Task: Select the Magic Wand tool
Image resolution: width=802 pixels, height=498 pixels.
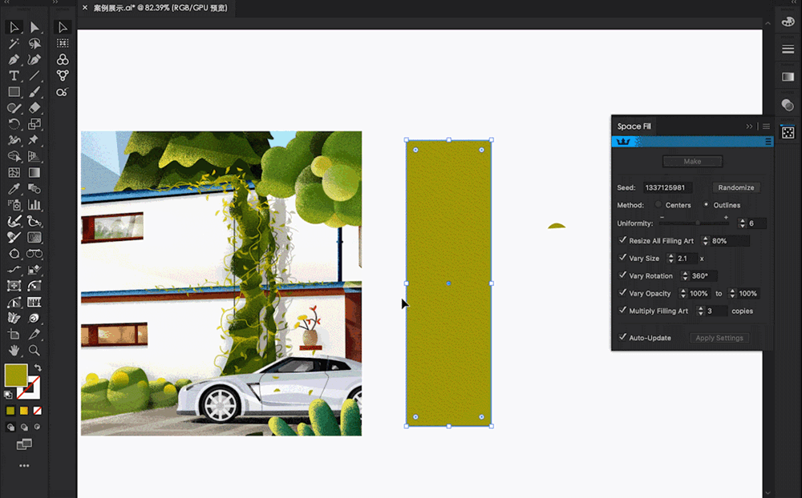Action: coord(14,43)
